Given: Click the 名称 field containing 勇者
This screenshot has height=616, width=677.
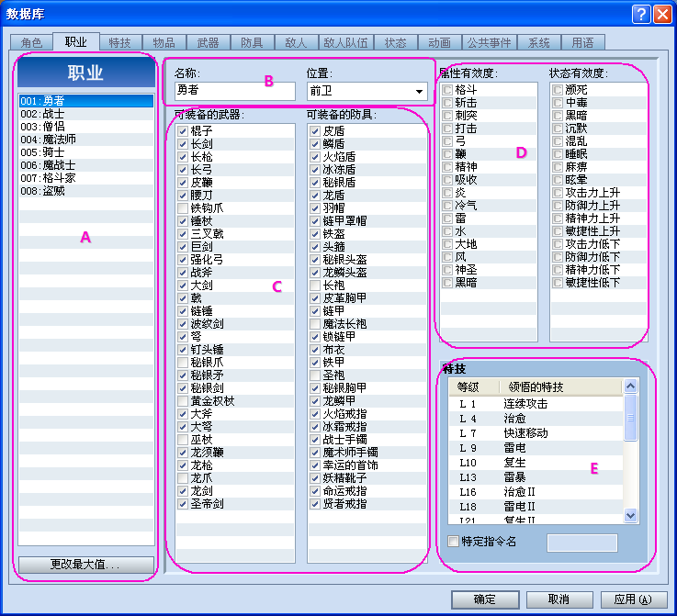Looking at the screenshot, I should click(235, 91).
